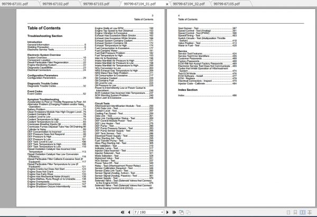Viewport: 317px width, 217px height.
Task: Click 'Diesel Particulate Filter Regeneration' entry
Action: pyautogui.click(x=57, y=62)
